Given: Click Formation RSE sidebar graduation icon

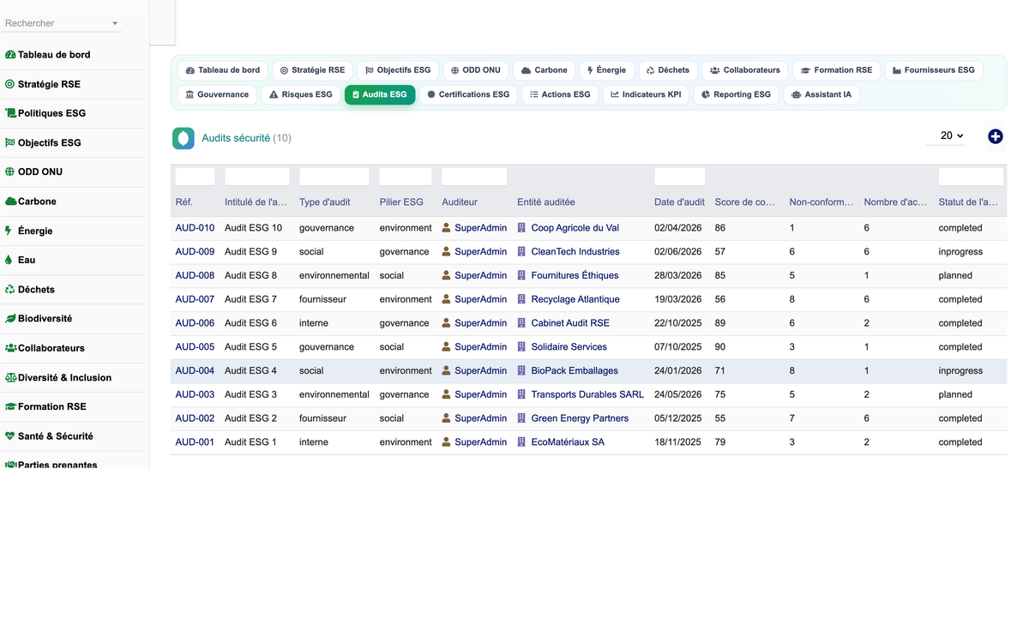Looking at the screenshot, I should tap(11, 406).
